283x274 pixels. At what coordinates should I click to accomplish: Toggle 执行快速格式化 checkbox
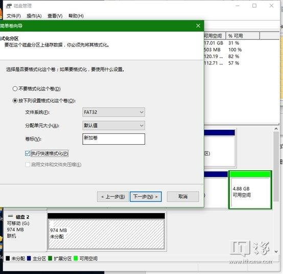28,153
